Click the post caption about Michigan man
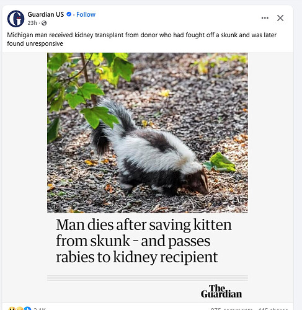The height and width of the screenshot is (310, 302). tap(141, 39)
